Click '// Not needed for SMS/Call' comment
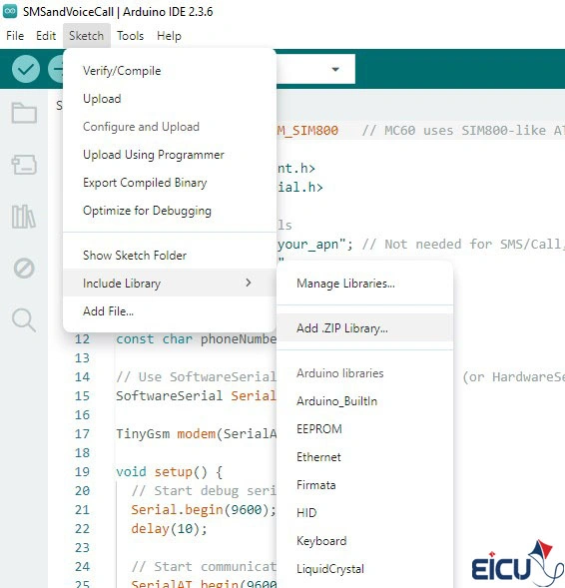 (463, 245)
